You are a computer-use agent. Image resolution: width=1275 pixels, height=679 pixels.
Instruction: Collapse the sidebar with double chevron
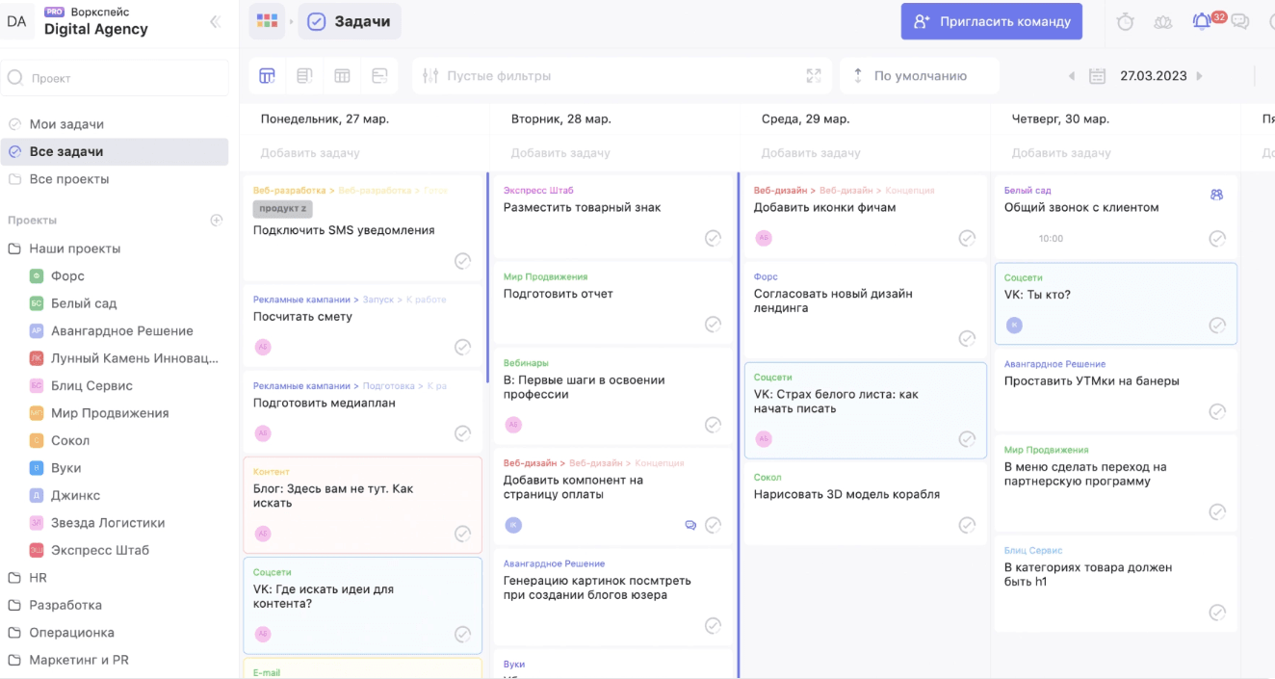click(x=215, y=21)
